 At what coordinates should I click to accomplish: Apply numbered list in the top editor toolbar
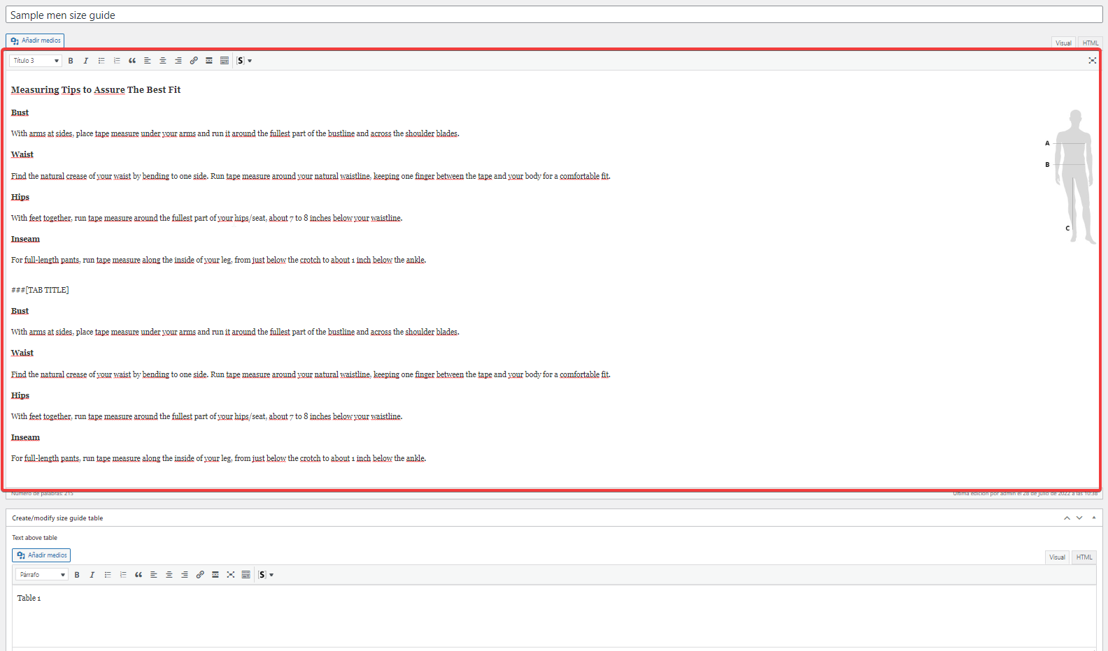click(x=117, y=61)
